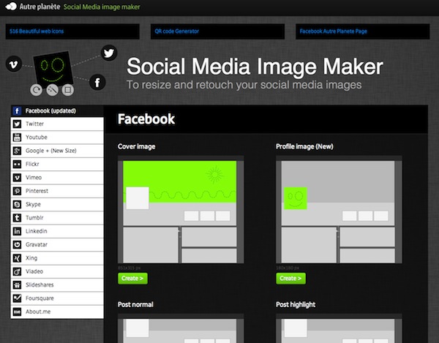439x343 pixels.
Task: Select the About.me text in the sidebar
Action: [x=38, y=312]
